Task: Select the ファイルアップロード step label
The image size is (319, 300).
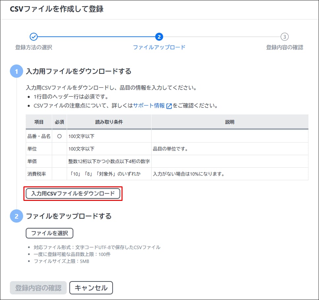Action: (x=159, y=47)
